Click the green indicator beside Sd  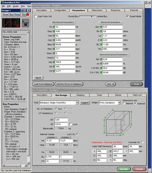pyautogui.click(x=54, y=67)
